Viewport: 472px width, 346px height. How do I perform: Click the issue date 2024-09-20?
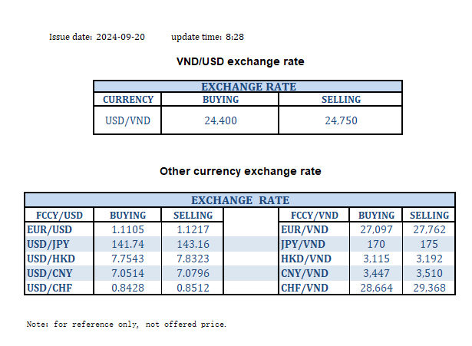point(120,37)
